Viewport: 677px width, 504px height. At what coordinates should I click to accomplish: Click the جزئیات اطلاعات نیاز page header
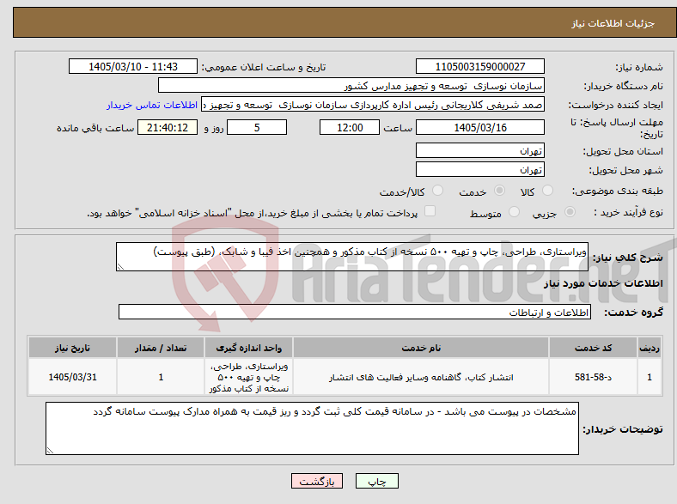(x=613, y=23)
